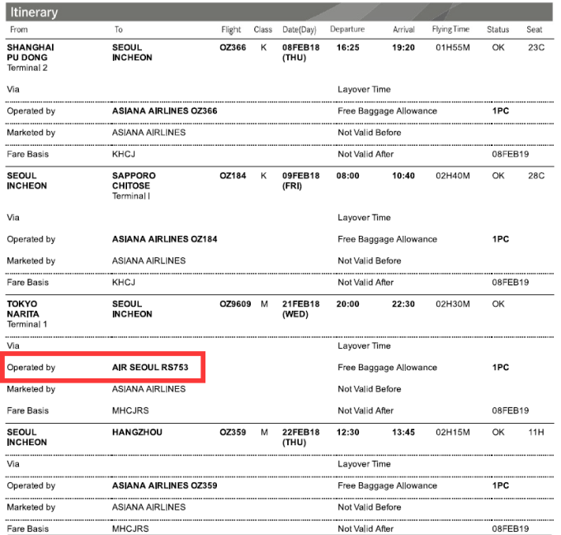561x535 pixels.
Task: Select the SHANGHAI PU DONG origin
Action: click(31, 53)
